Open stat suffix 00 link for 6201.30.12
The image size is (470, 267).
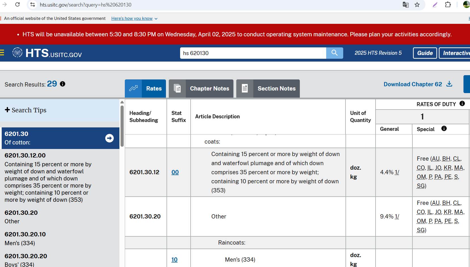coord(175,172)
